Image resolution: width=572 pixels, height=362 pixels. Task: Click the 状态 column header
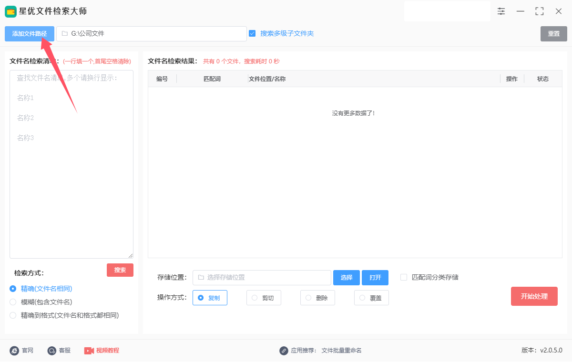[x=543, y=79]
